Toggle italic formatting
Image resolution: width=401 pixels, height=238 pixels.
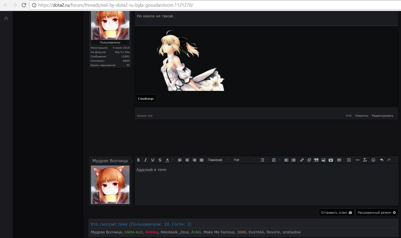[x=145, y=160]
